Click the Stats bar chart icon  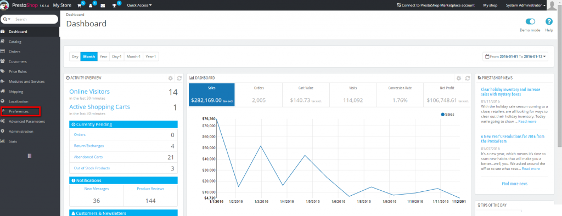(3, 141)
